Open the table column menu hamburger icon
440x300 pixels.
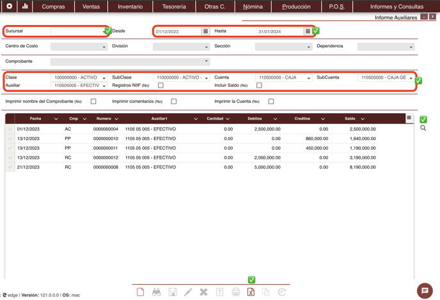tap(409, 118)
